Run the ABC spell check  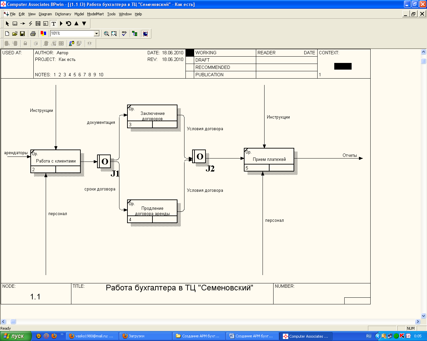point(124,34)
